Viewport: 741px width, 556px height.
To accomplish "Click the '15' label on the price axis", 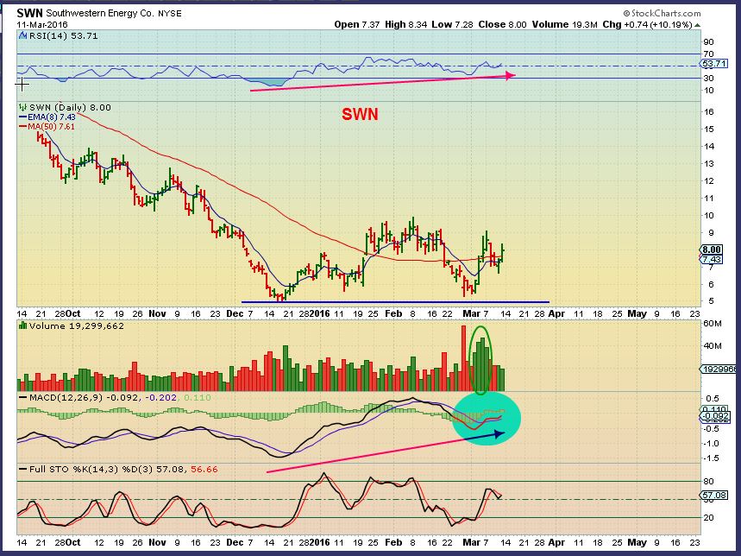I will [x=708, y=130].
